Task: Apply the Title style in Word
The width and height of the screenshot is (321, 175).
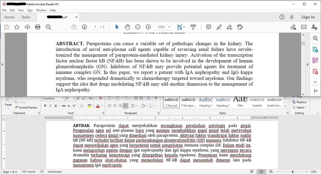Action: tap(240, 102)
